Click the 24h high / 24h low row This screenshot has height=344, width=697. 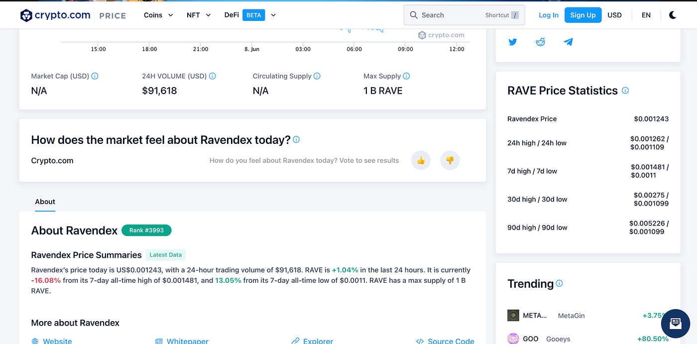[x=588, y=143]
